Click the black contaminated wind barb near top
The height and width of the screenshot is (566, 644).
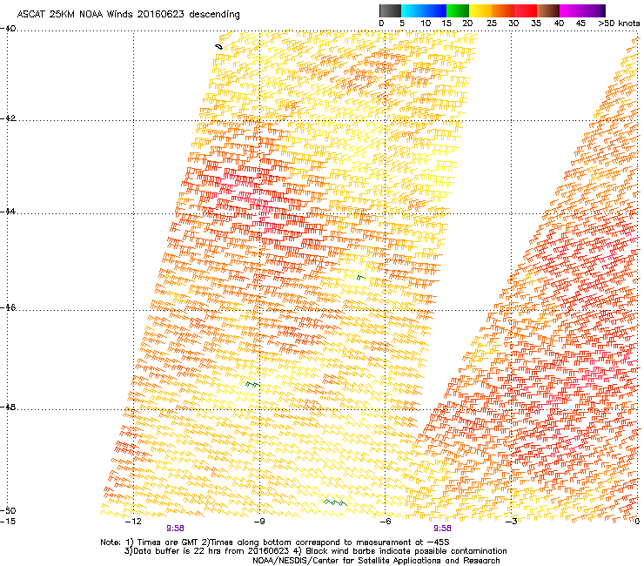click(x=219, y=47)
